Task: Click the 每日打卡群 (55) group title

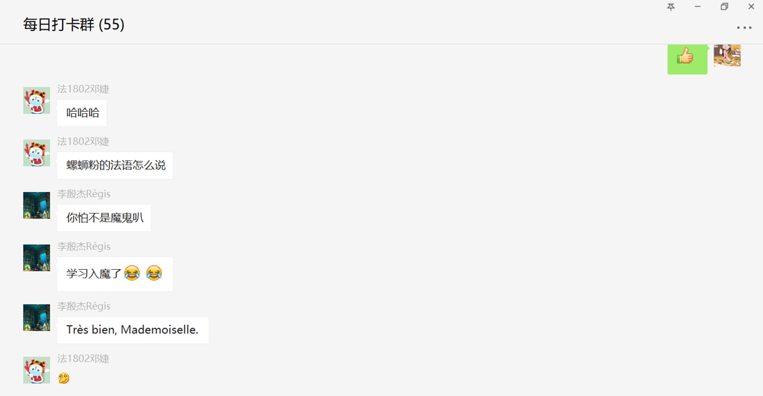Action: [x=74, y=24]
